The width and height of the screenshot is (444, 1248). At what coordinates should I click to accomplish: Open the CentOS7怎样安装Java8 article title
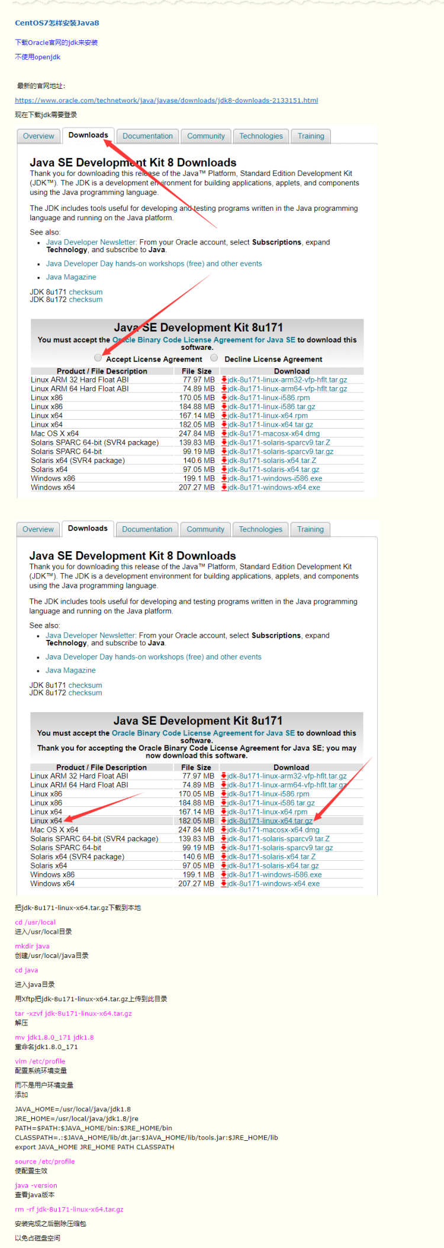pyautogui.click(x=57, y=23)
